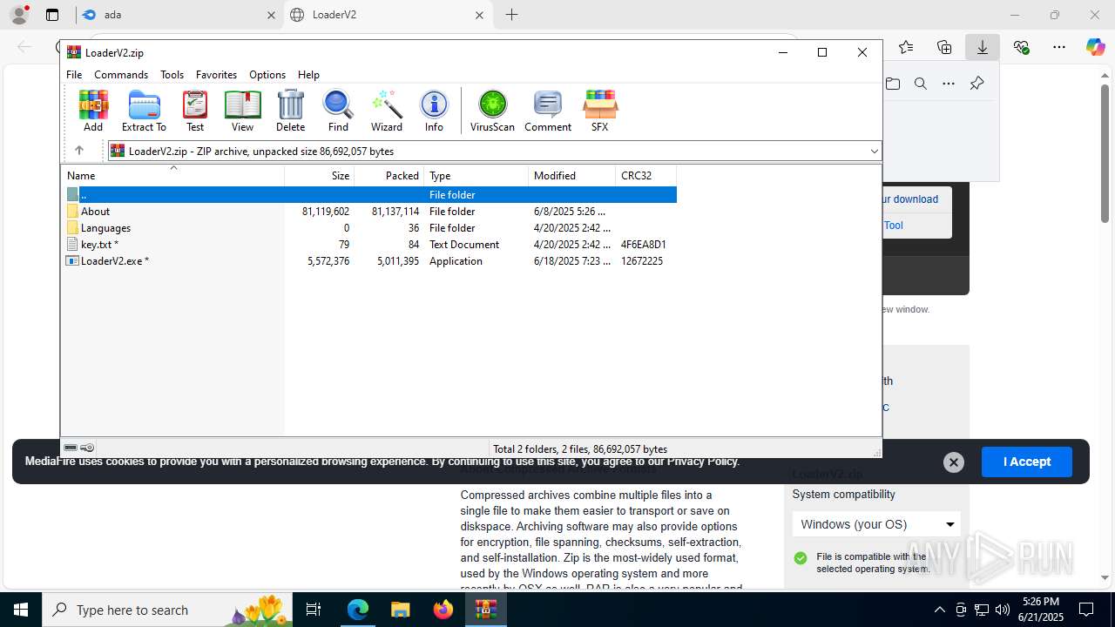This screenshot has height=627, width=1115.
Task: Open the Edge tab actions menu icon
Action: click(x=52, y=15)
